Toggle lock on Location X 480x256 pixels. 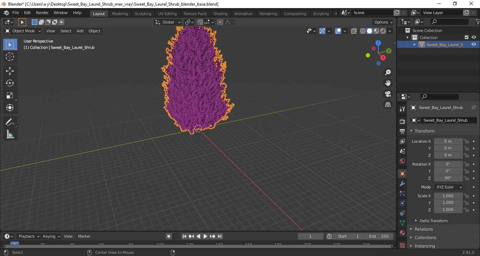(466, 141)
